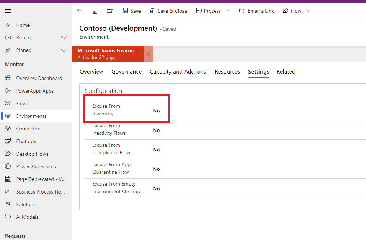The height and width of the screenshot is (240, 366).
Task: Expand the Recent section chevron
Action: (x=64, y=37)
